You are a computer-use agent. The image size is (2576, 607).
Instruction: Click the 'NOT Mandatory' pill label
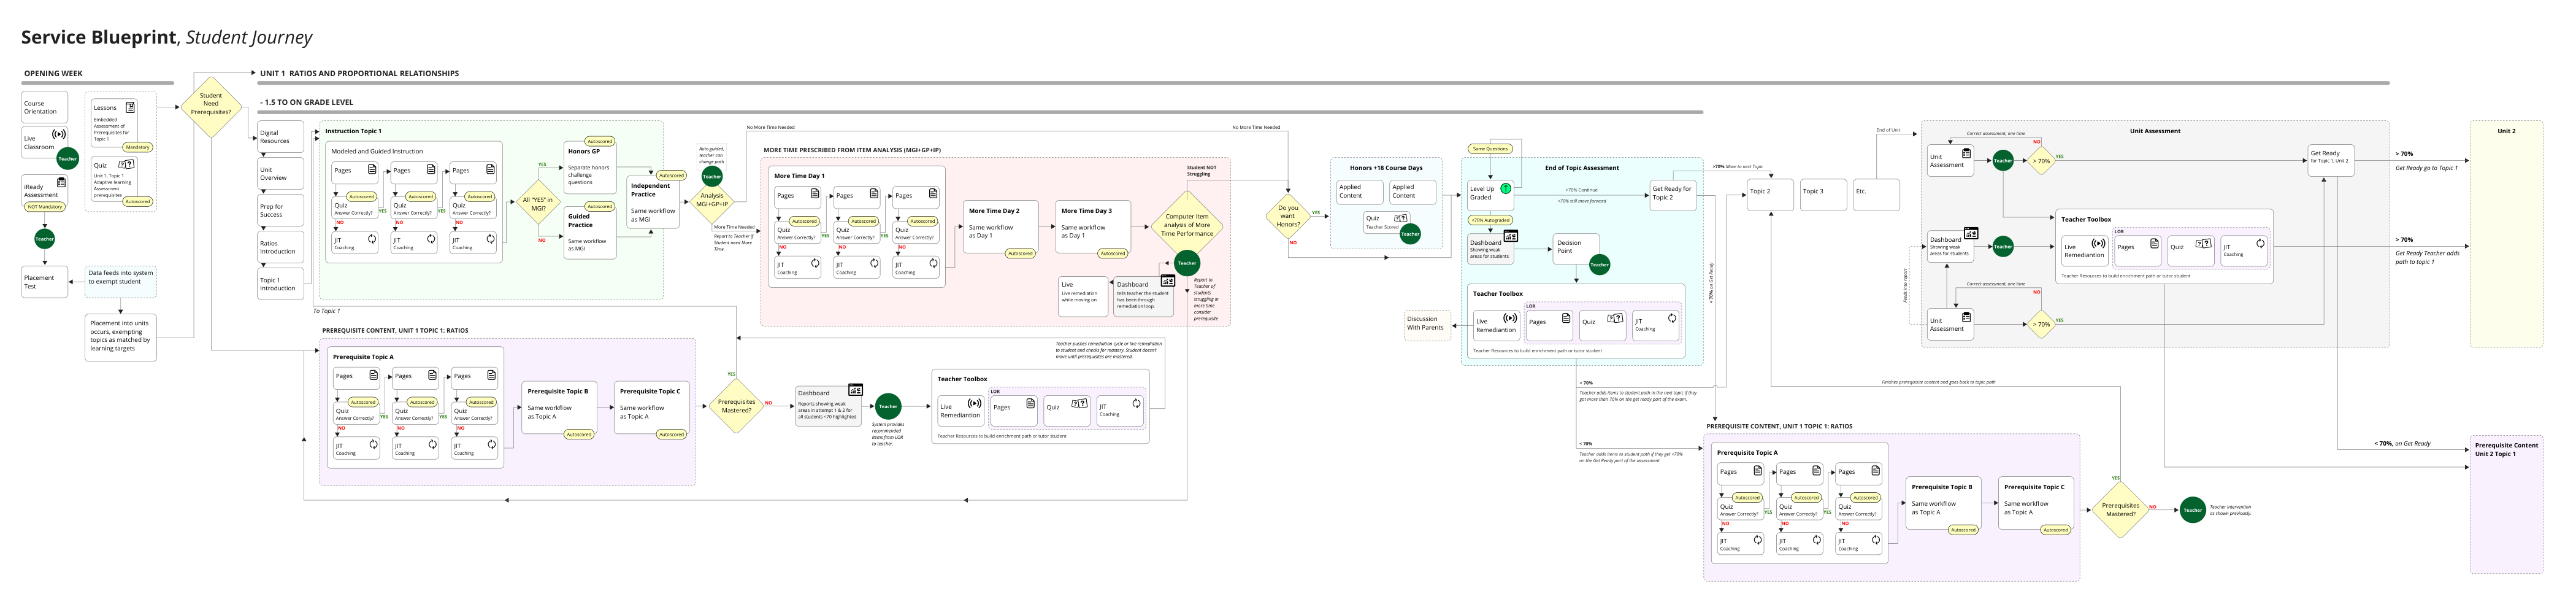pos(45,207)
